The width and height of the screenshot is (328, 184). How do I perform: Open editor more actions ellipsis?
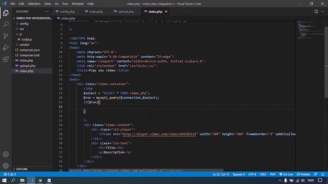[x=322, y=11]
